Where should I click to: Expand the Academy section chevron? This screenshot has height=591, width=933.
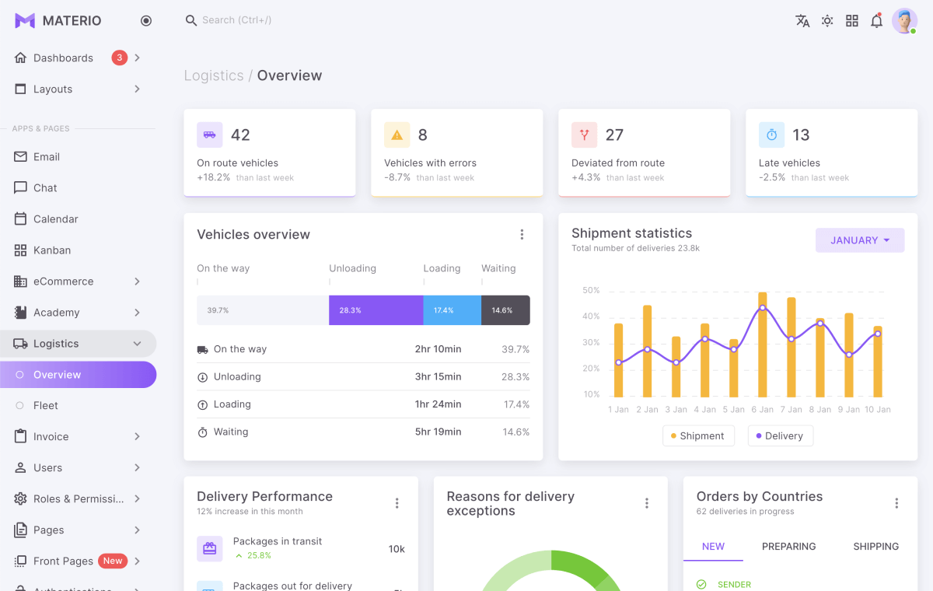137,312
